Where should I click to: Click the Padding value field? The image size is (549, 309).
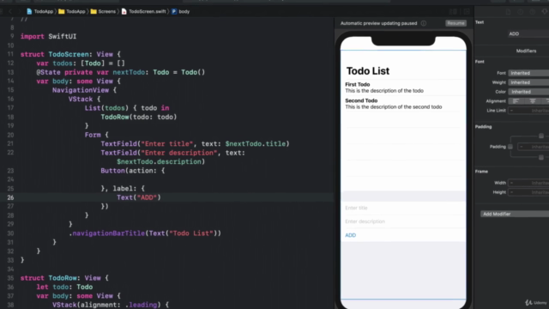tap(534, 147)
